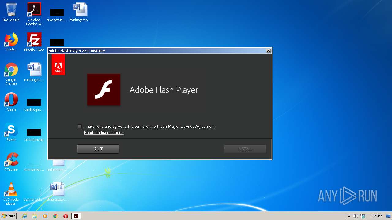Open the Recycle Bin desktop icon

pos(11,12)
